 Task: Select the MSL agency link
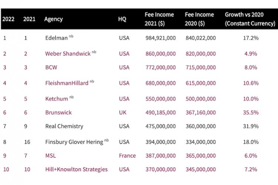pyautogui.click(x=51, y=156)
